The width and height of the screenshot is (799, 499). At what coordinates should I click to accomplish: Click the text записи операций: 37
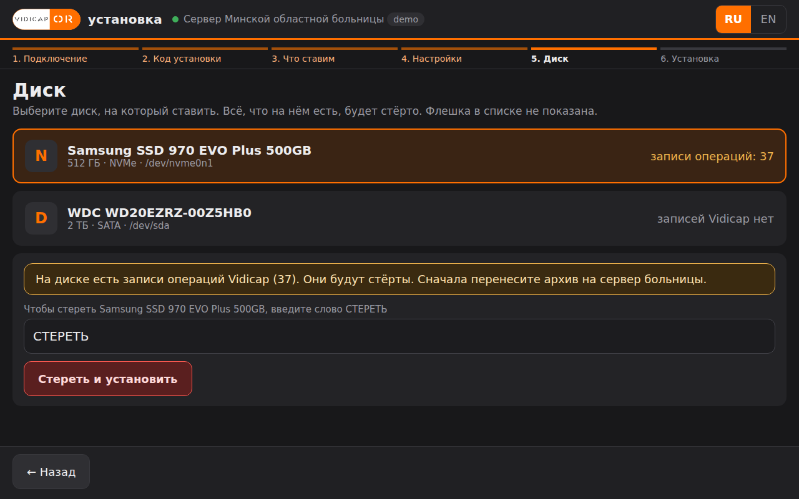pos(712,156)
